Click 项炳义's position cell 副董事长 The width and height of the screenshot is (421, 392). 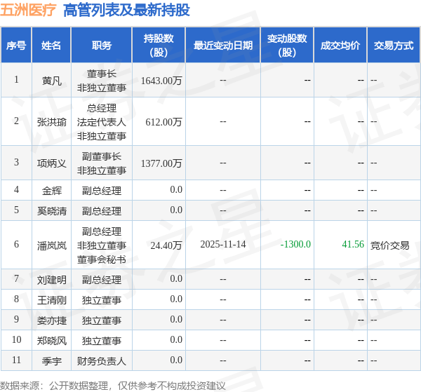102,163
